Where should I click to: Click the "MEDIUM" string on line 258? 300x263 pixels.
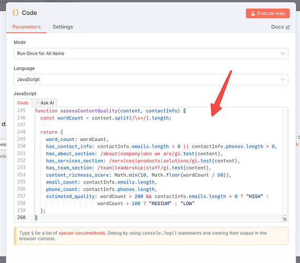click(x=160, y=204)
